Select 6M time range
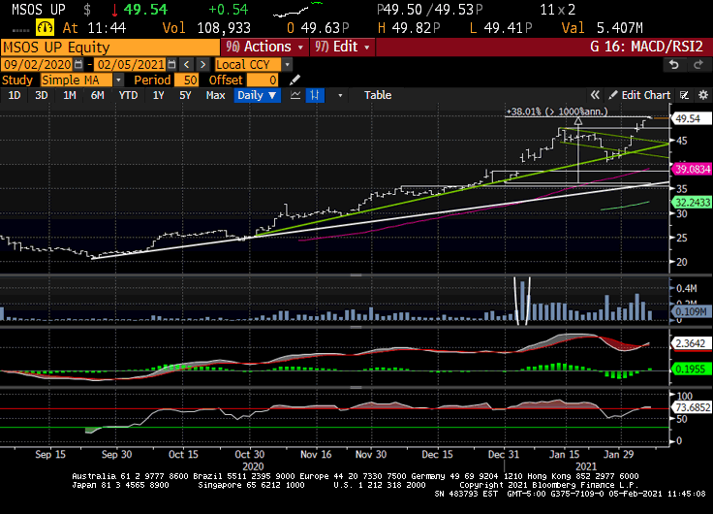Screen dimensions: 713x514 [x=97, y=95]
